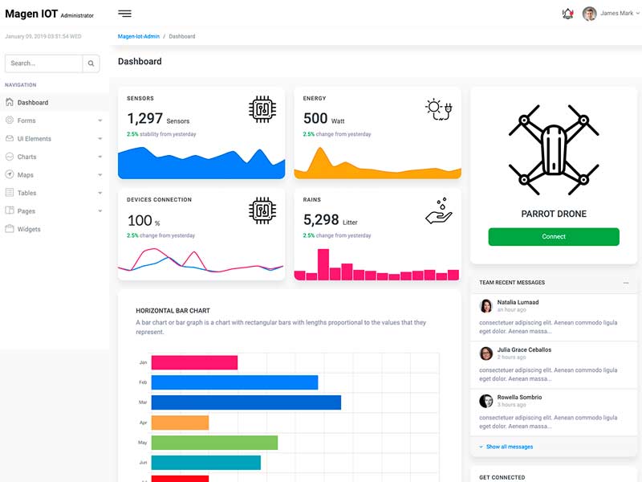Open the notification bell alerts
The image size is (642, 482).
coord(567,14)
